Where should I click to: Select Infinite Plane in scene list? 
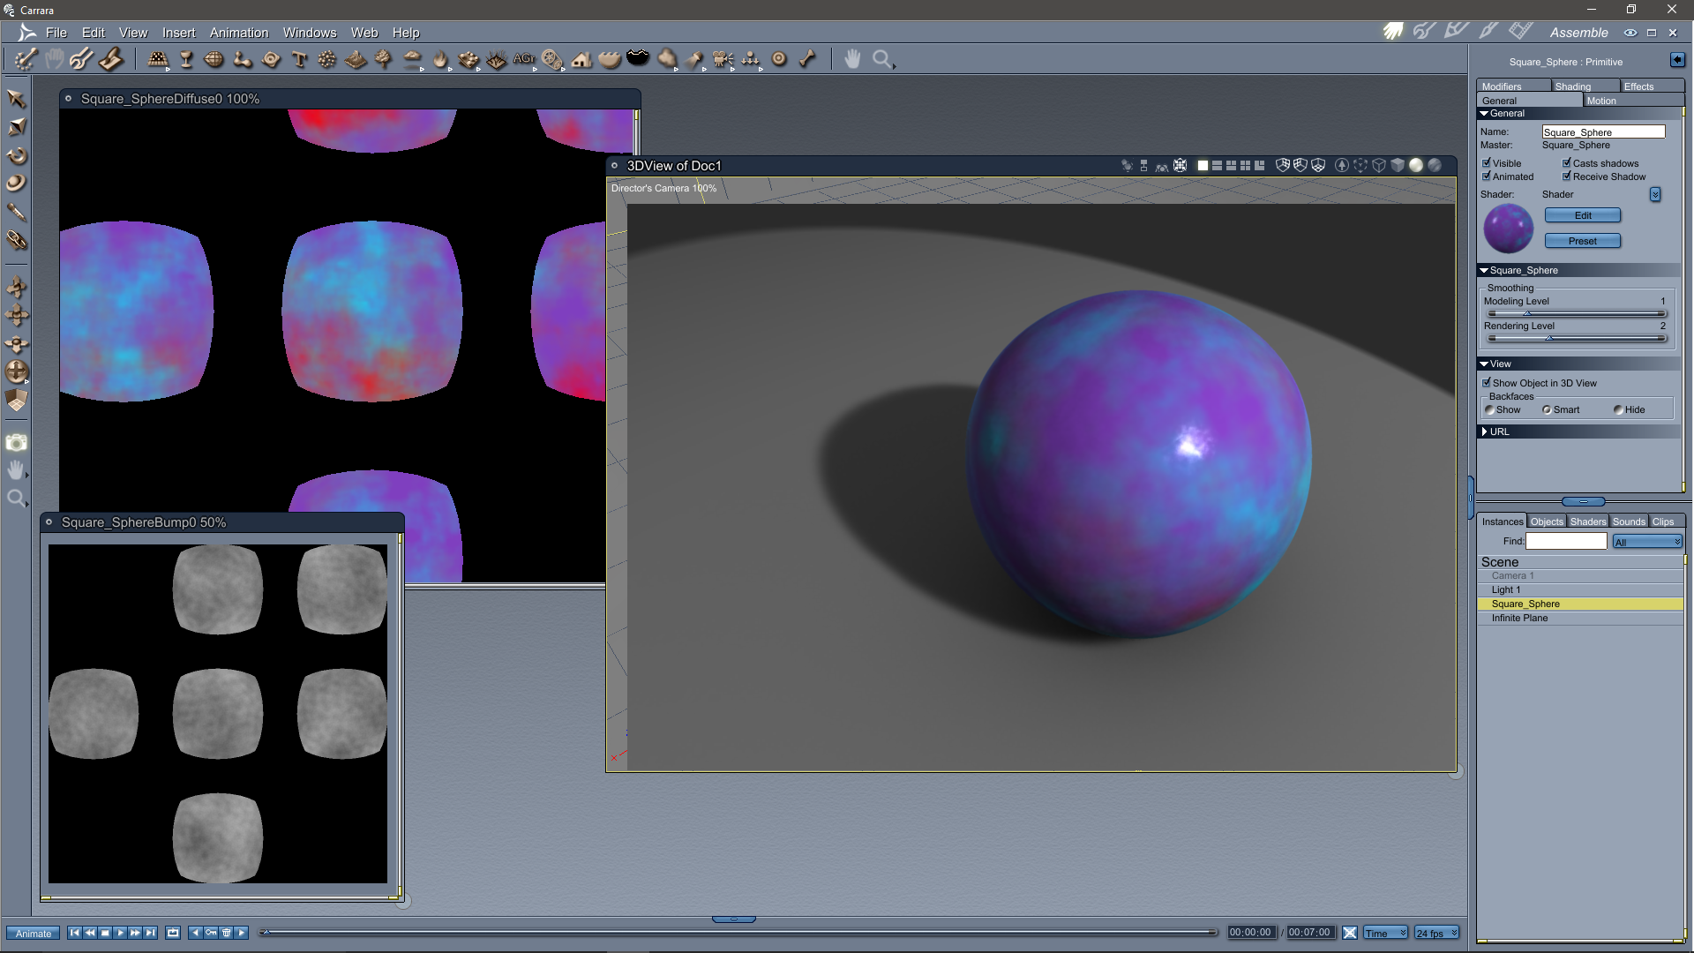1519,618
